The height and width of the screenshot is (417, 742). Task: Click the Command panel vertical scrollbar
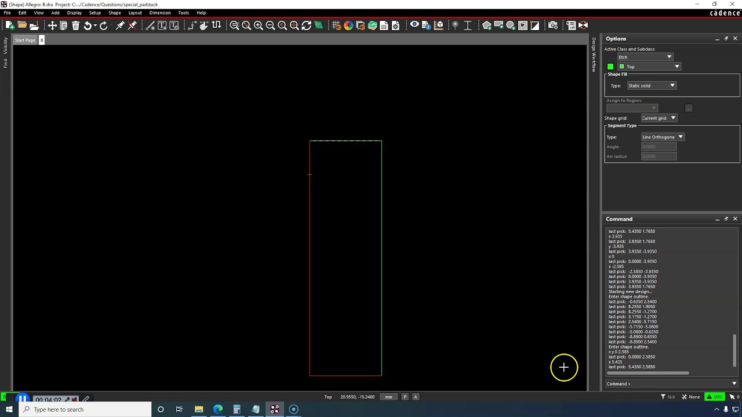[x=735, y=350]
